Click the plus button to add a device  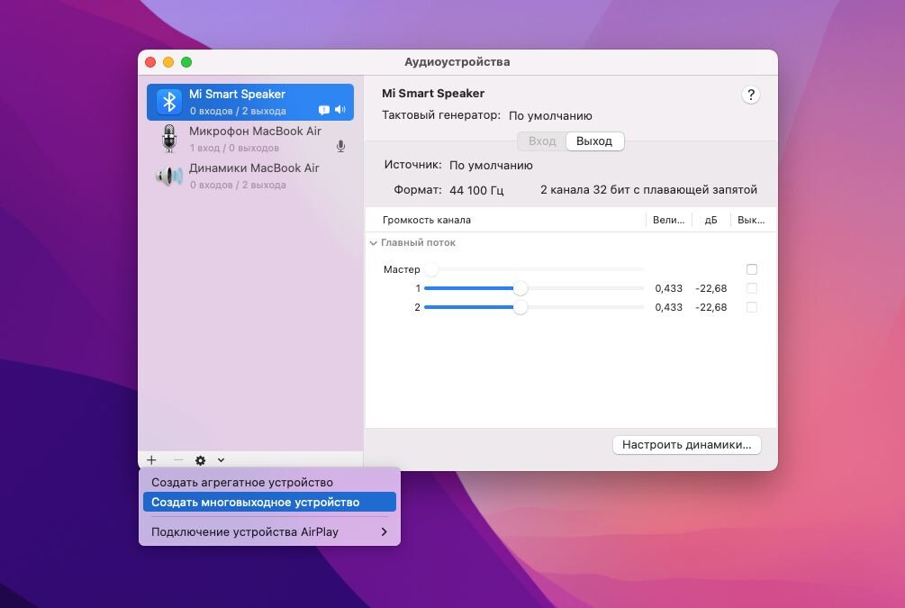click(151, 460)
